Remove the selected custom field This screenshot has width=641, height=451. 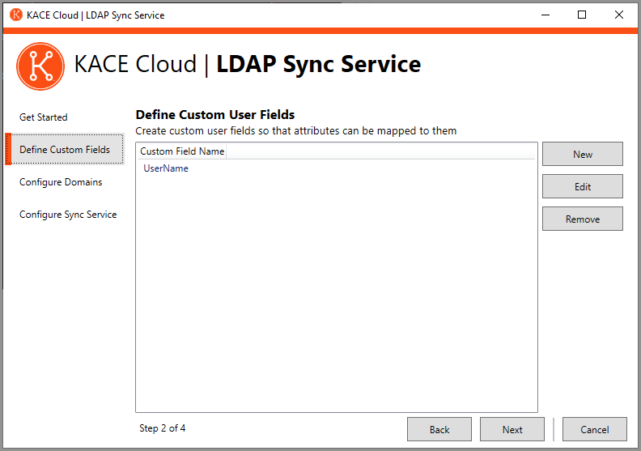[582, 219]
